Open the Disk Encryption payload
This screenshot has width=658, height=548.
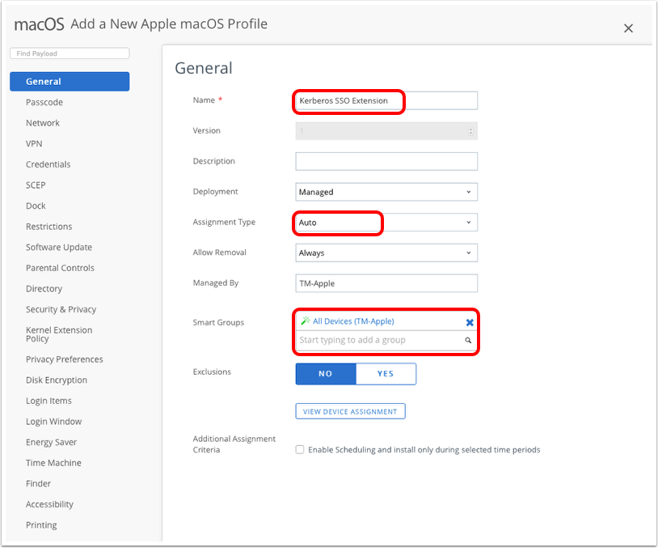(56, 380)
